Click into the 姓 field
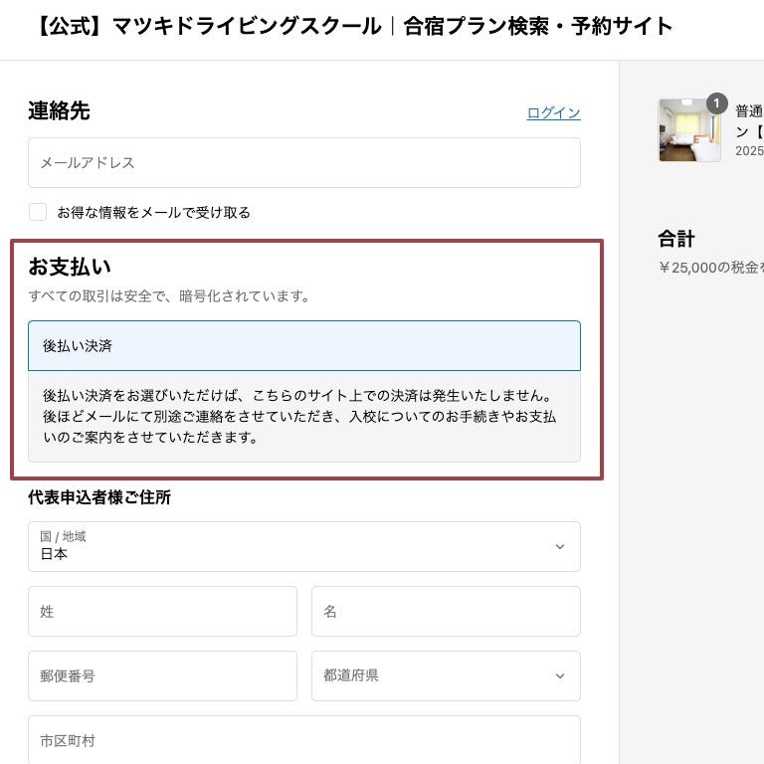 162,611
